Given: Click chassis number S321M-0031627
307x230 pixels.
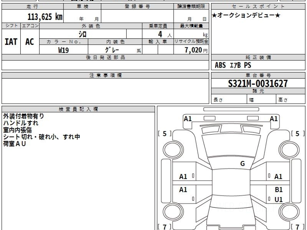Looking at the screenshot, I should point(258,84).
